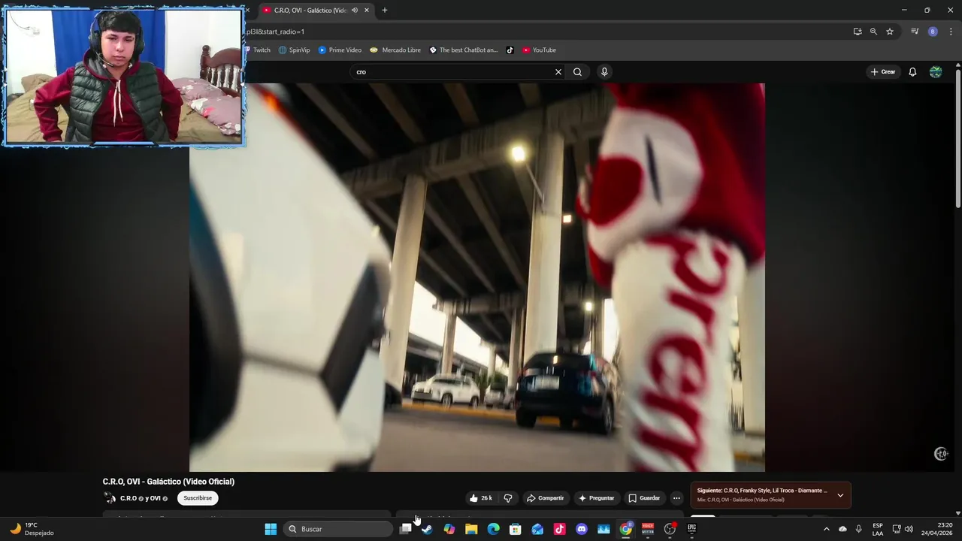The height and width of the screenshot is (541, 962).
Task: Open OBS Studio from taskbar
Action: click(670, 529)
